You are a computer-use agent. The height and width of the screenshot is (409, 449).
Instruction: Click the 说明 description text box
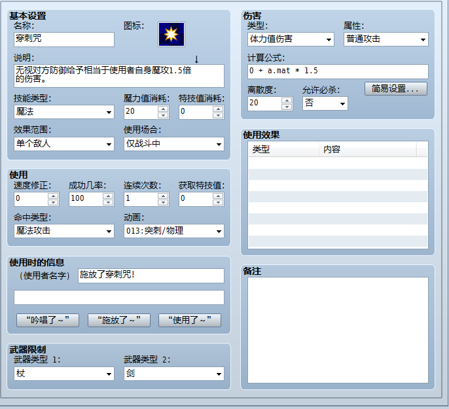(x=119, y=76)
